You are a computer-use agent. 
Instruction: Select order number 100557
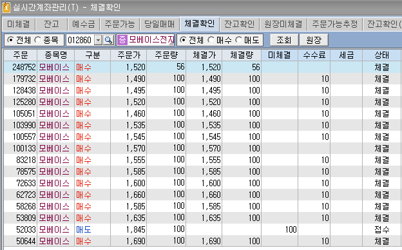point(24,137)
